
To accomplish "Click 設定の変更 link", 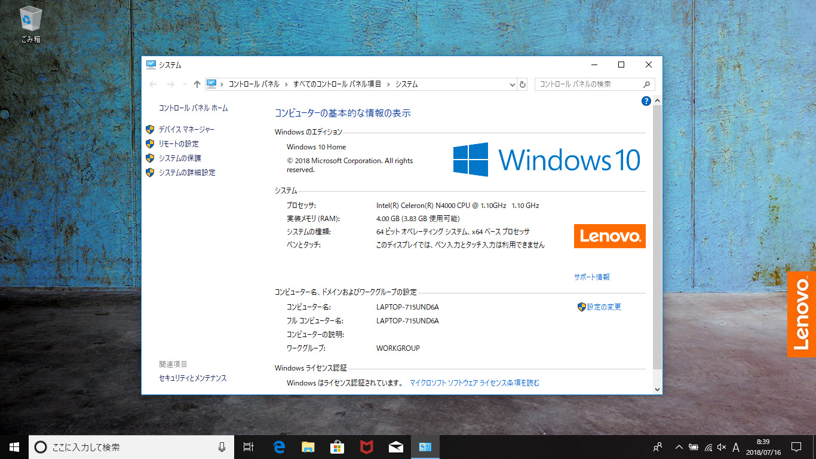I will (x=604, y=307).
